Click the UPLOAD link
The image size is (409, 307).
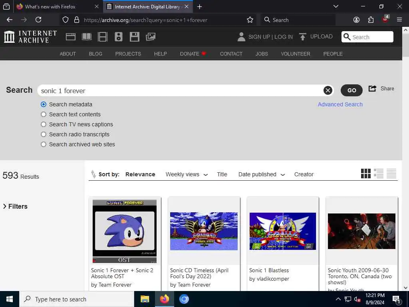click(322, 36)
